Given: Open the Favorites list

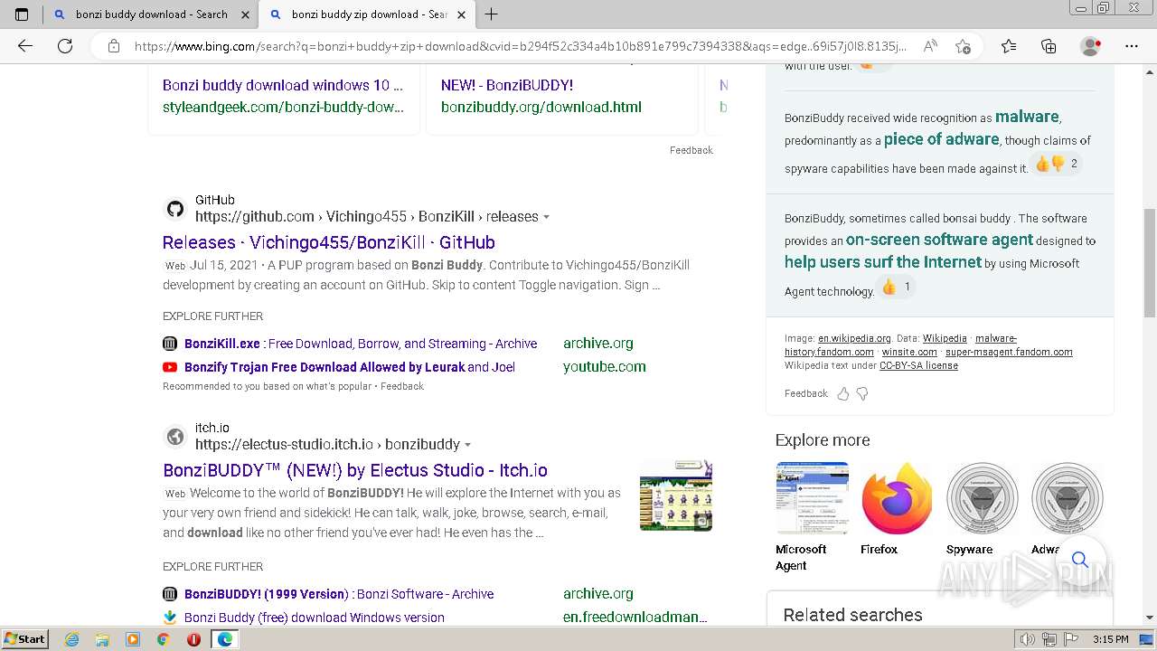Looking at the screenshot, I should click(1009, 46).
